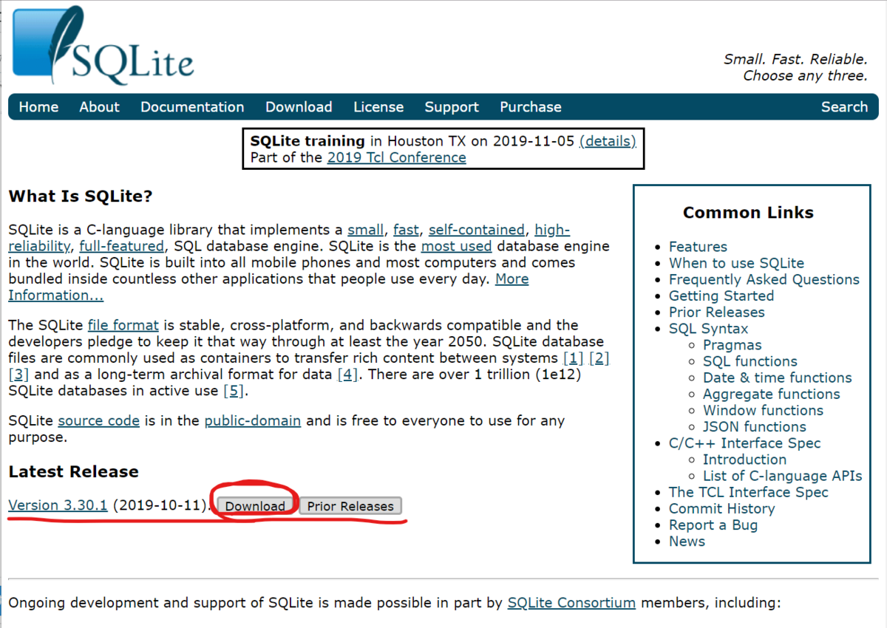This screenshot has width=887, height=628.
Task: Click reference link [2]
Action: point(599,358)
